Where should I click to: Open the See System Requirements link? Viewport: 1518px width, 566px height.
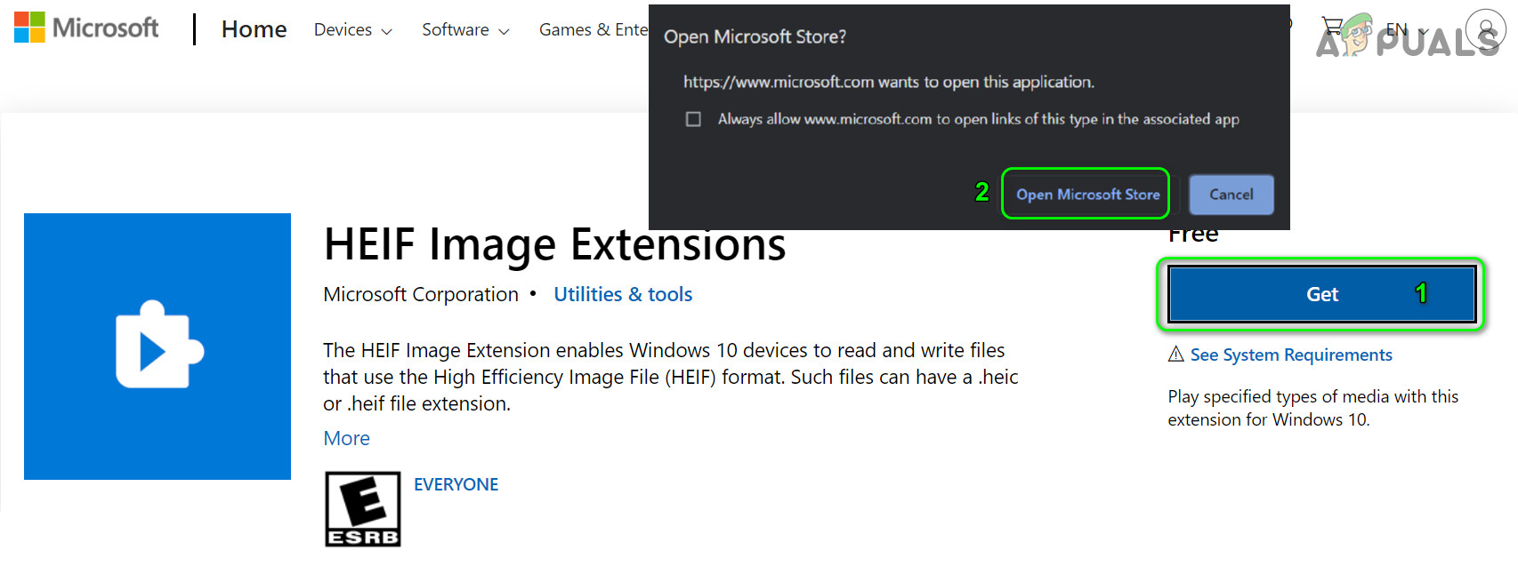point(1290,355)
